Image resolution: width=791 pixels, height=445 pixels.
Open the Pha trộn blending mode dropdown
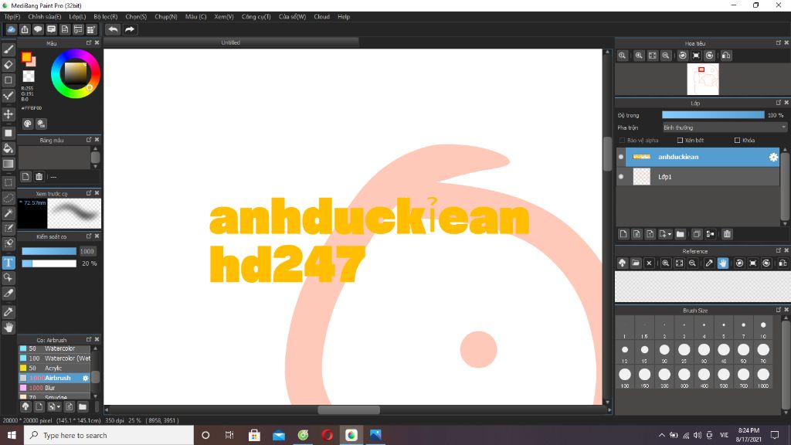(x=725, y=127)
